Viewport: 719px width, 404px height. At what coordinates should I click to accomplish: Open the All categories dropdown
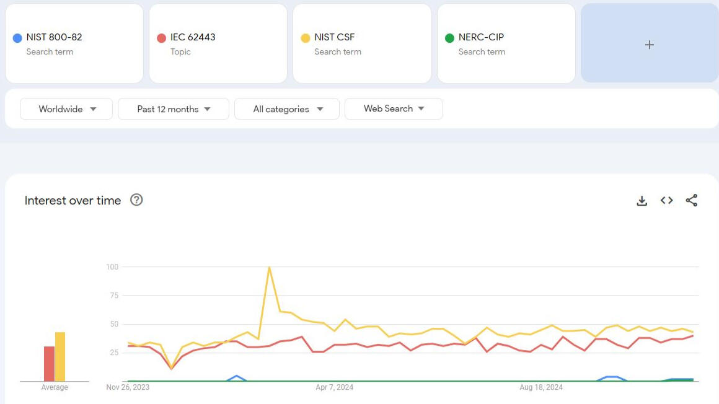[x=287, y=109]
